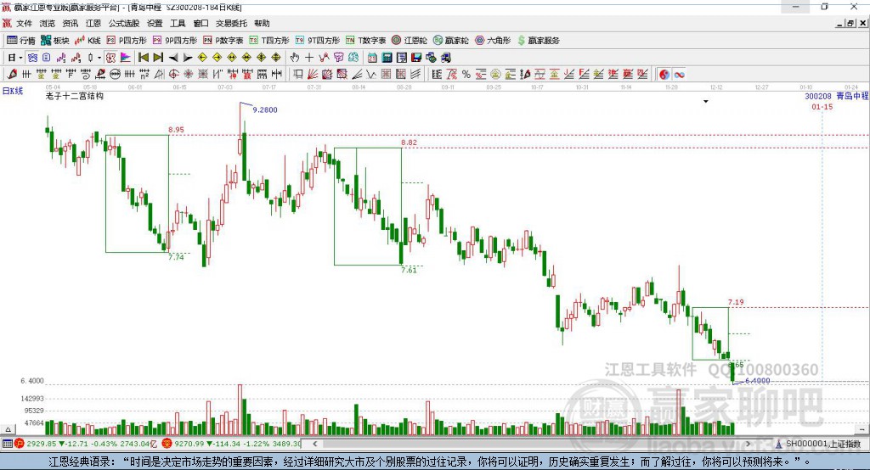Select the SH000001 上证指数 status entry
The height and width of the screenshot is (470, 870).
click(x=822, y=444)
